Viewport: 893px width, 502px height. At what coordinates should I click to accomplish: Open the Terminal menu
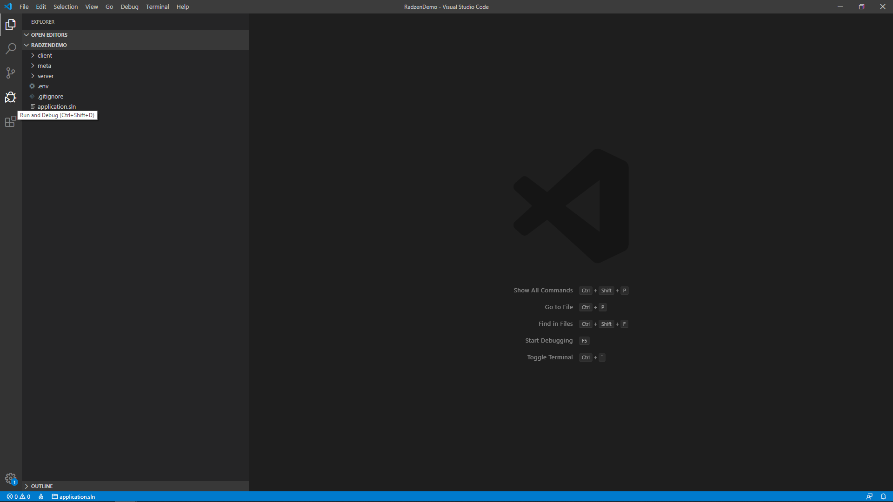(x=157, y=7)
